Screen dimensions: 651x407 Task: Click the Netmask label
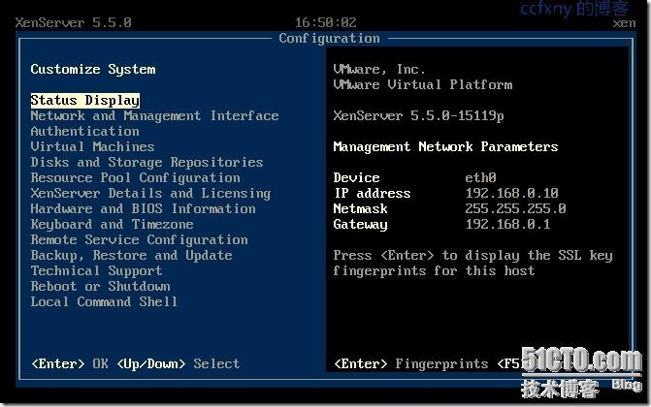[x=360, y=208]
